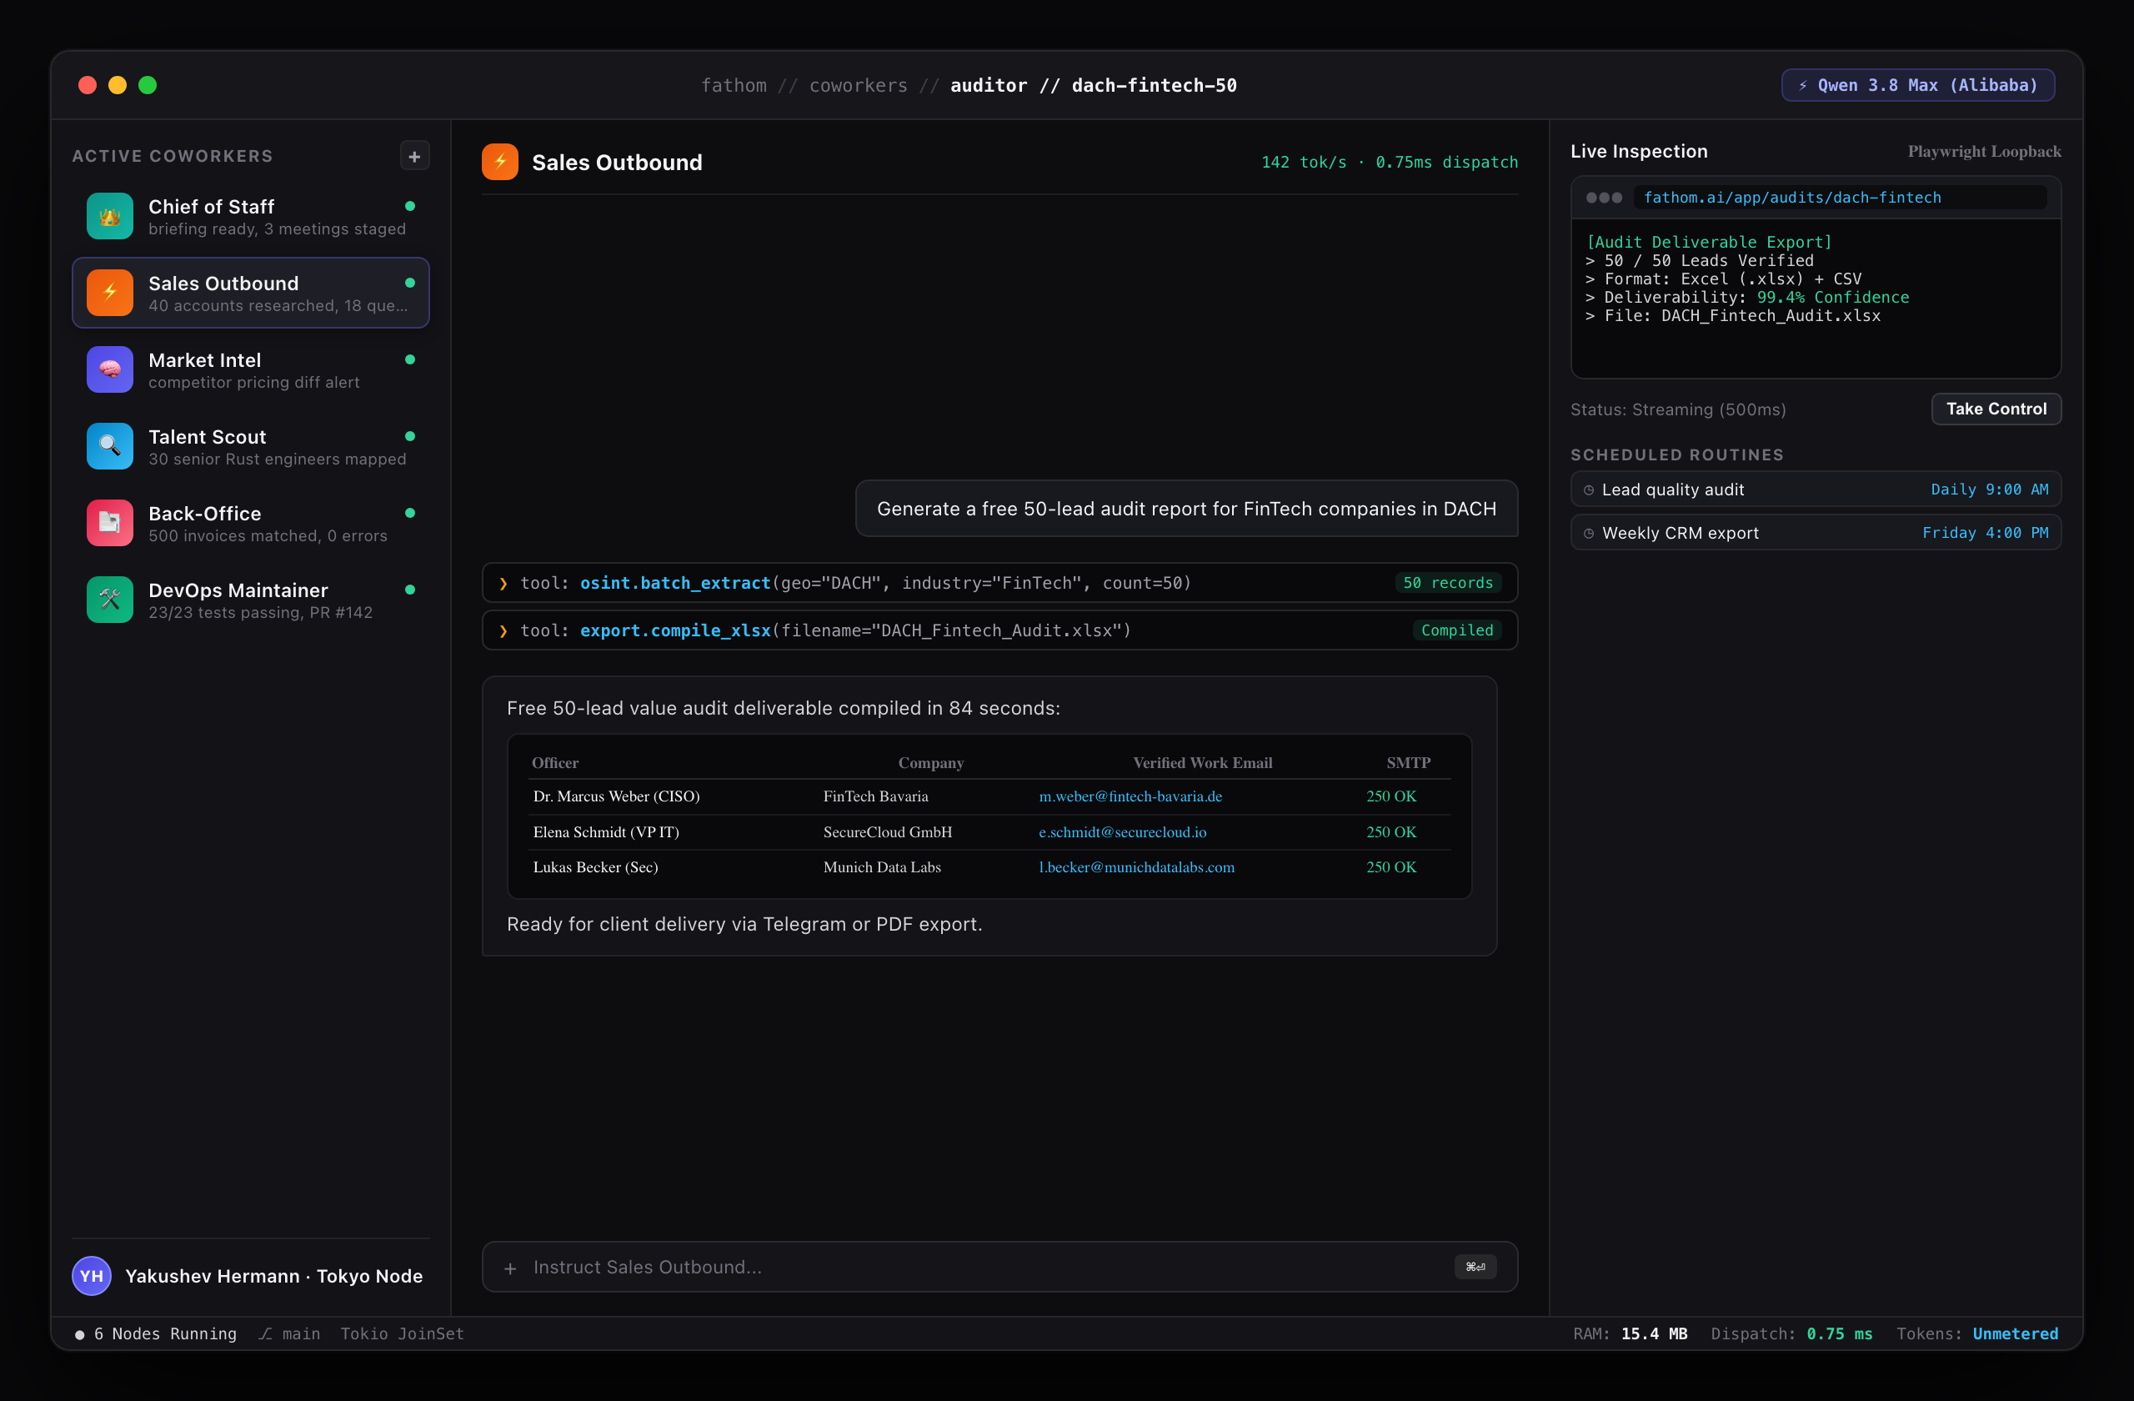Open the Lead quality audit routine
The image size is (2134, 1401).
click(1816, 490)
